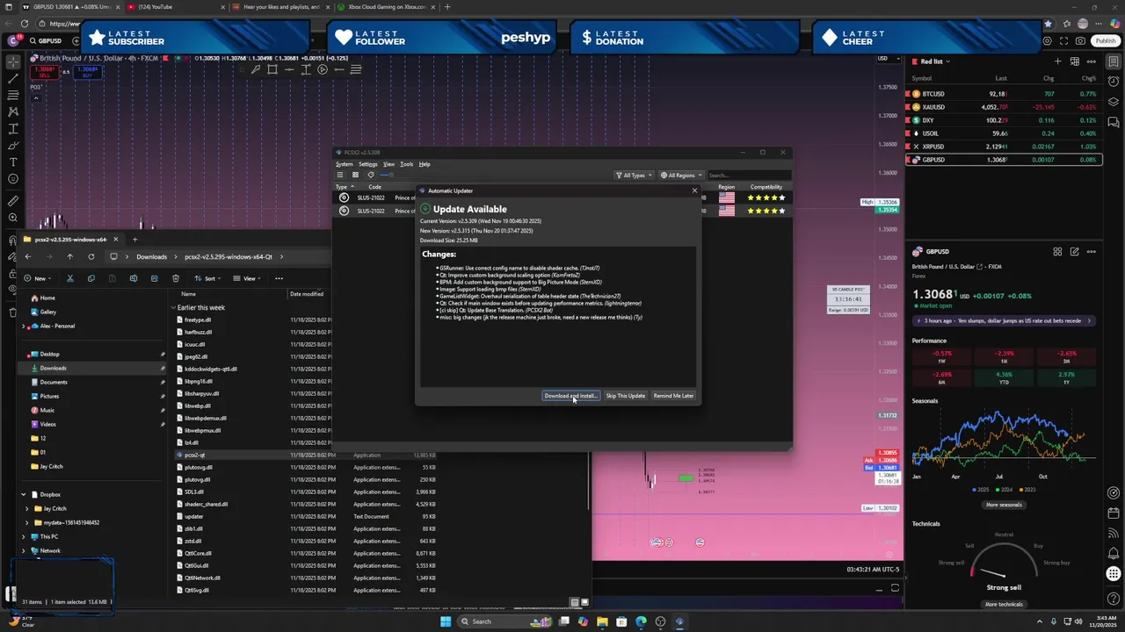The image size is (1125, 632).
Task: Select pcsx2-qt application file
Action: tap(194, 455)
